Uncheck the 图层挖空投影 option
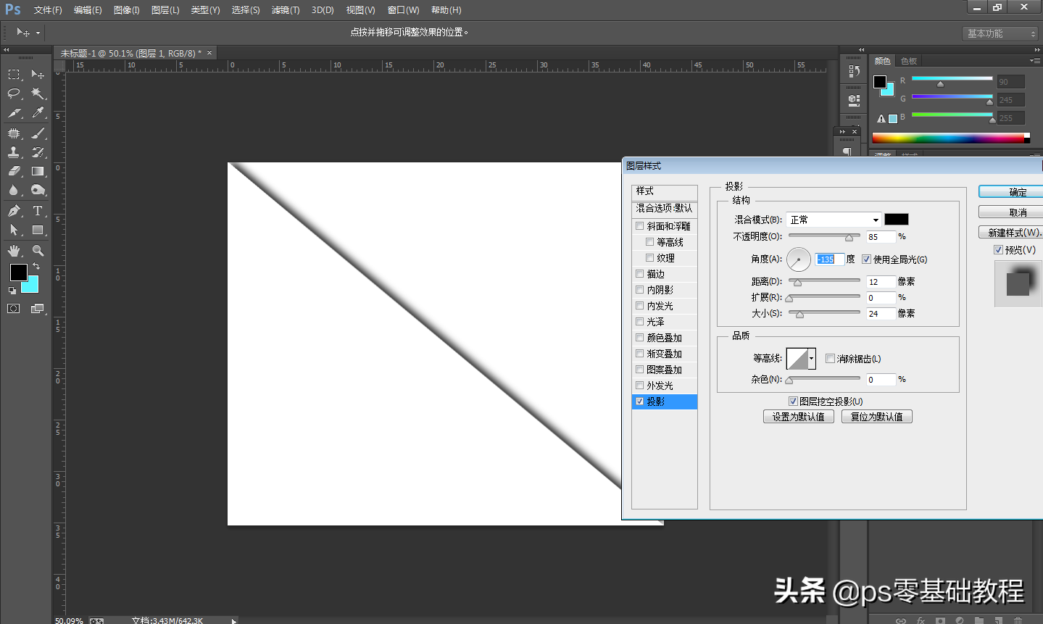The image size is (1043, 624). click(x=793, y=401)
